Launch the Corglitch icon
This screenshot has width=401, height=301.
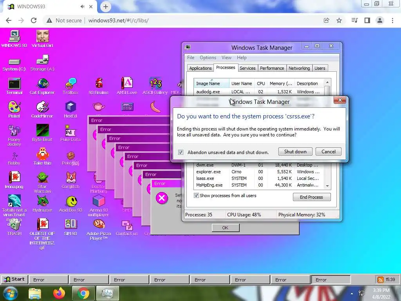pos(70,180)
